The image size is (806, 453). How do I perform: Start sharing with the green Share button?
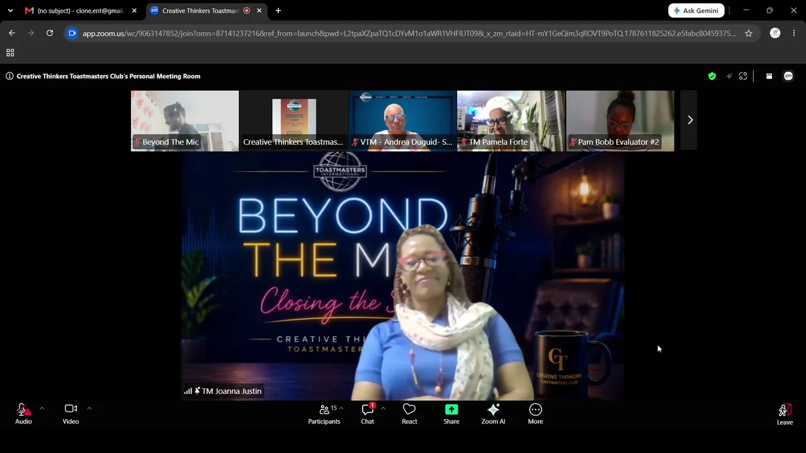[x=451, y=414]
